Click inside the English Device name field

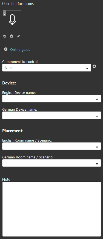pyautogui.click(x=51, y=99)
